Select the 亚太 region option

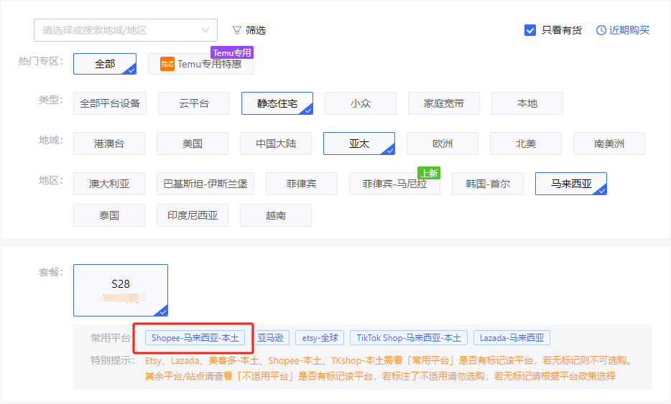[358, 144]
